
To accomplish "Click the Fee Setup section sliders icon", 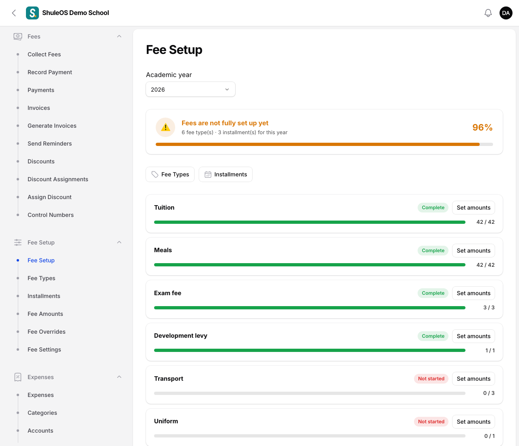I will click(18, 242).
